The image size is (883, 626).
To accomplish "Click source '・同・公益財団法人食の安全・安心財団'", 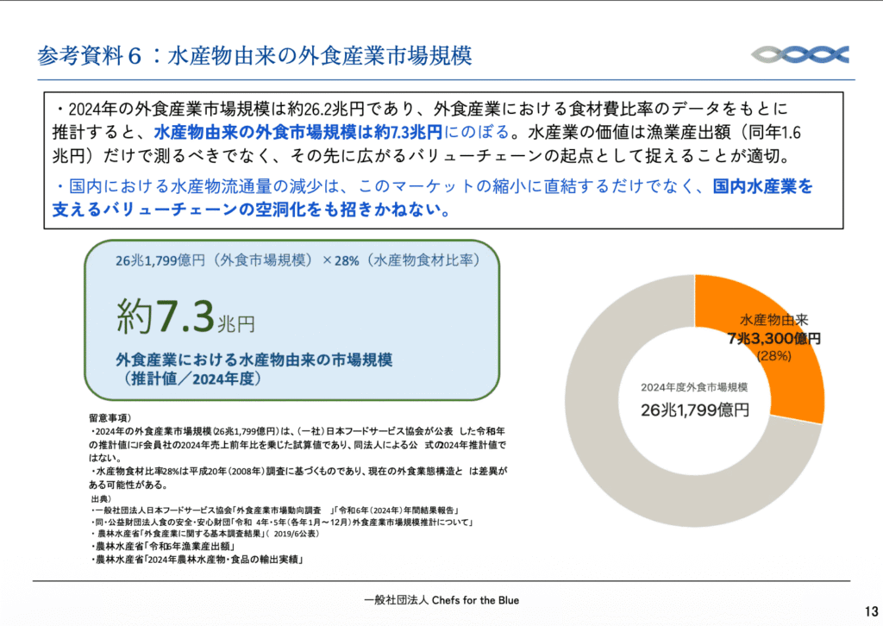I will tap(282, 523).
